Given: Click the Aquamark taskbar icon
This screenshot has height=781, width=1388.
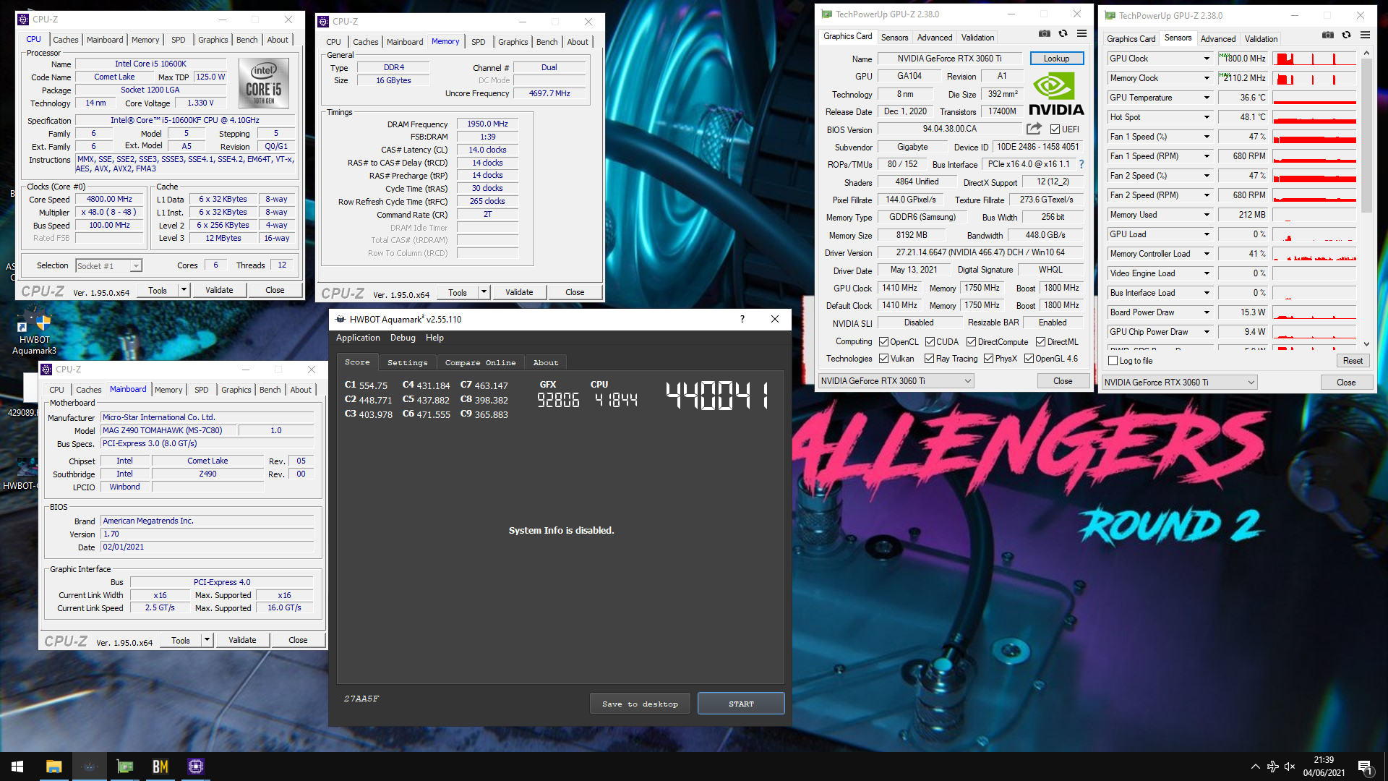Looking at the screenshot, I should tap(90, 767).
